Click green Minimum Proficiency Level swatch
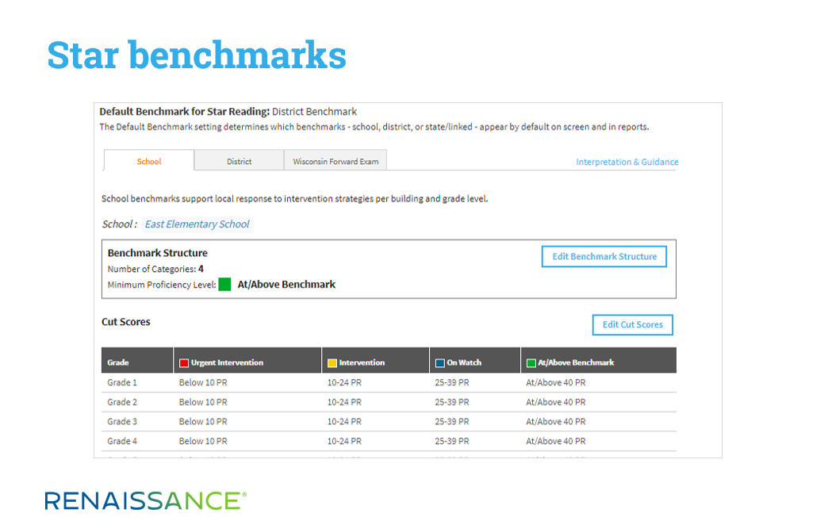 [224, 285]
